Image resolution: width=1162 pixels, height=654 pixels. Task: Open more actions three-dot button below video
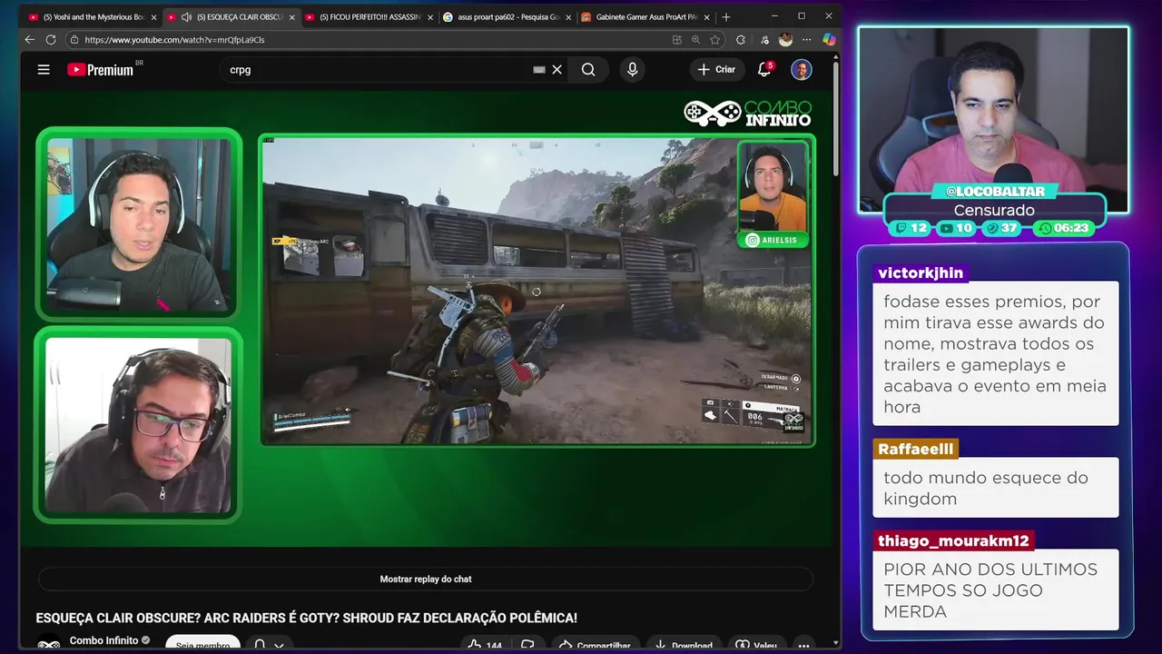tap(803, 645)
